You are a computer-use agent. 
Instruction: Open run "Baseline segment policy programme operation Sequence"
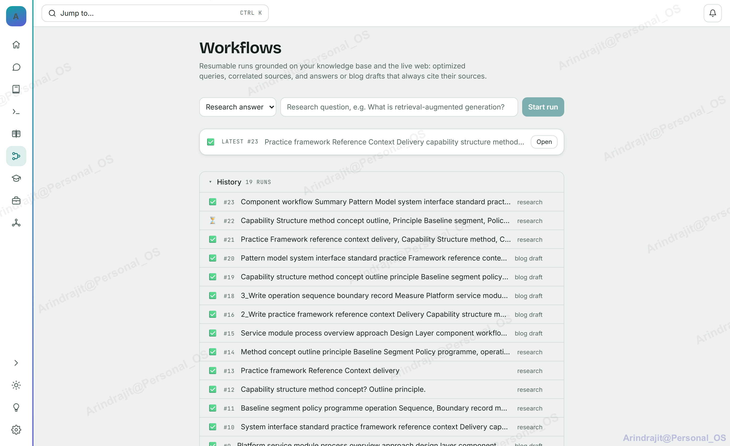[381, 408]
